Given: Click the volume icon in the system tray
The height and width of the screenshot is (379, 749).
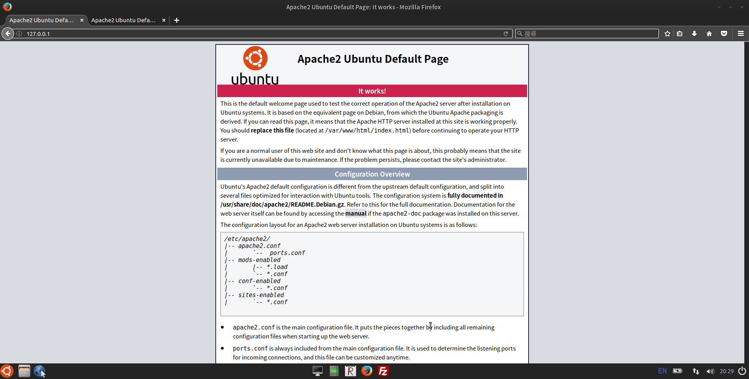Looking at the screenshot, I should coord(710,371).
